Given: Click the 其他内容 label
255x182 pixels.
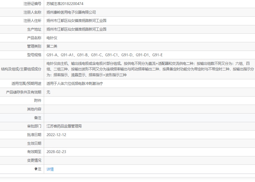Looking at the screenshot, I should pyautogui.click(x=34, y=109).
